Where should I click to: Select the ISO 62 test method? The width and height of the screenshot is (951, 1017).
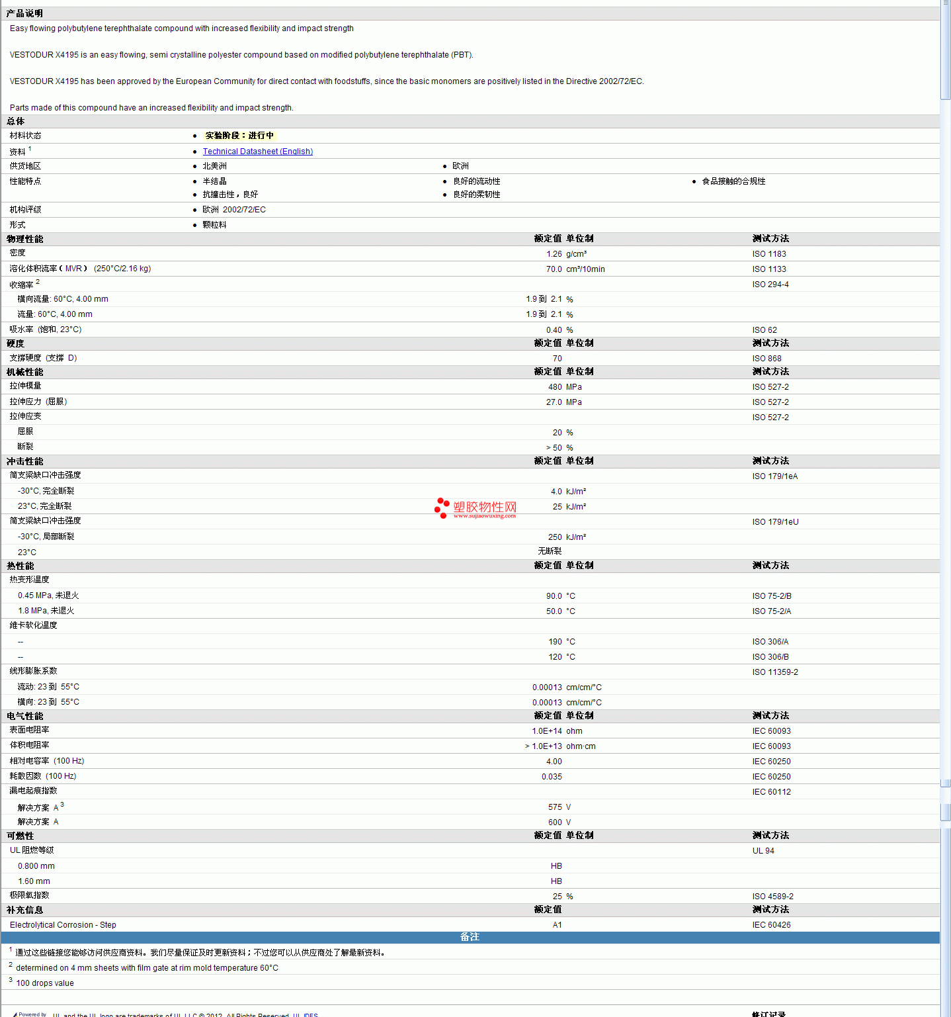pos(765,330)
